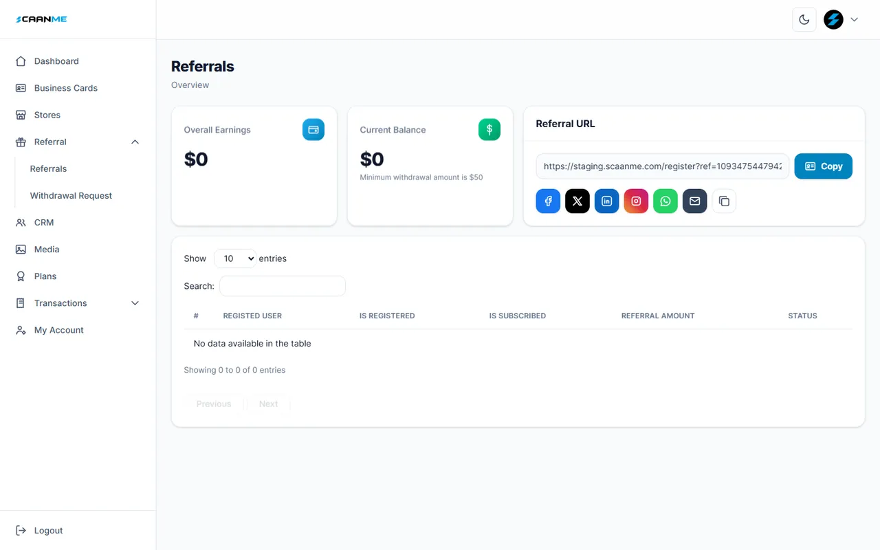Focus the table Search field

pyautogui.click(x=283, y=286)
